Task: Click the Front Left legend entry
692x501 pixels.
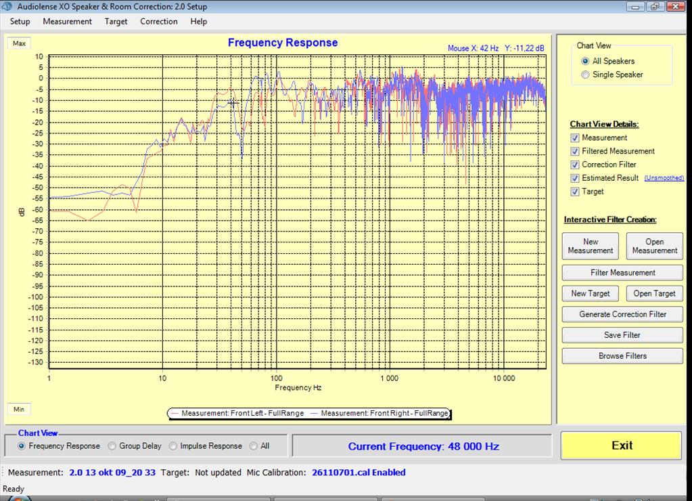Action: [x=237, y=413]
